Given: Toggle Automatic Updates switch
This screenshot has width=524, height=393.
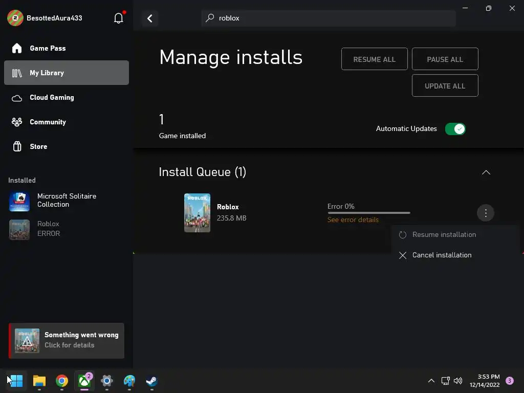Looking at the screenshot, I should coord(455,128).
